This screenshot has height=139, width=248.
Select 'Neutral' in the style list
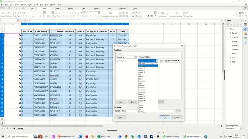(148, 94)
